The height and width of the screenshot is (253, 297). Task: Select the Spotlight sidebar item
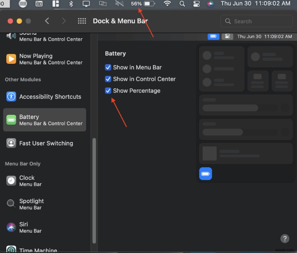point(32,204)
